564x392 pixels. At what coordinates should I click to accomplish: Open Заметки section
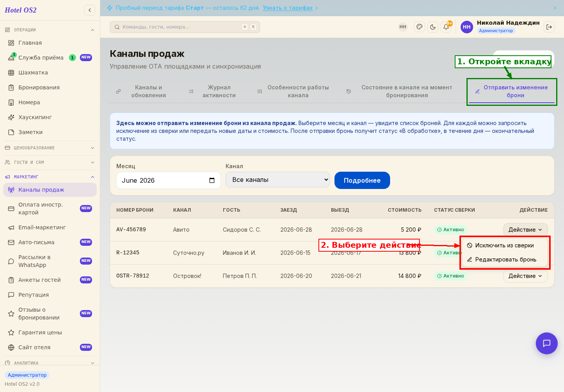tap(50, 132)
